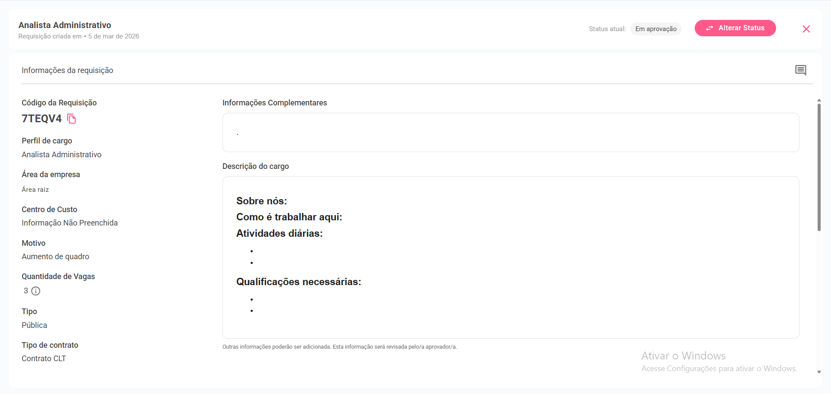
Task: Click the Contrato CLT value
Action: click(x=44, y=359)
